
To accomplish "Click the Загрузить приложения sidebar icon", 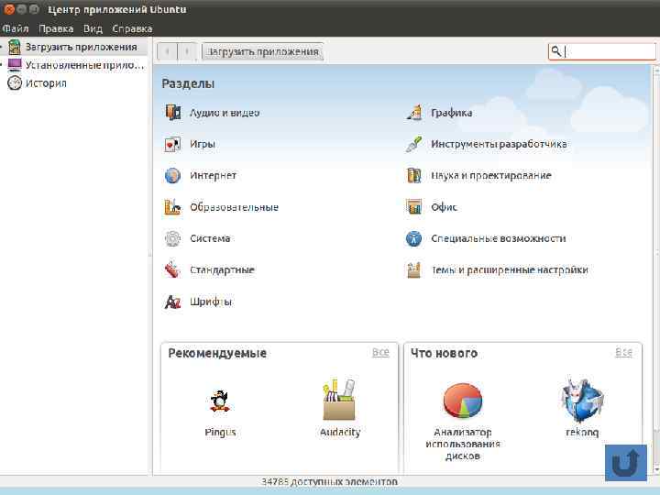I will pos(15,47).
